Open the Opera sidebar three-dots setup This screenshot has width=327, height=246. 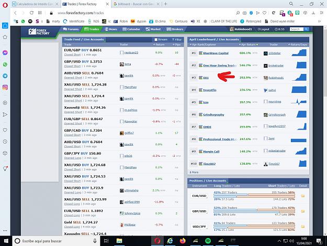[x=5, y=231]
